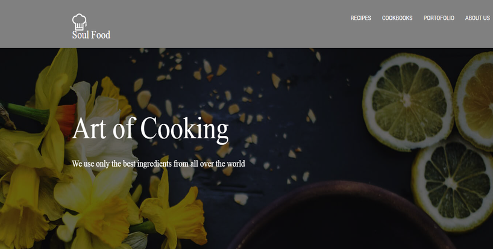Click the Soul Food logo text
493x249 pixels.
click(x=91, y=35)
